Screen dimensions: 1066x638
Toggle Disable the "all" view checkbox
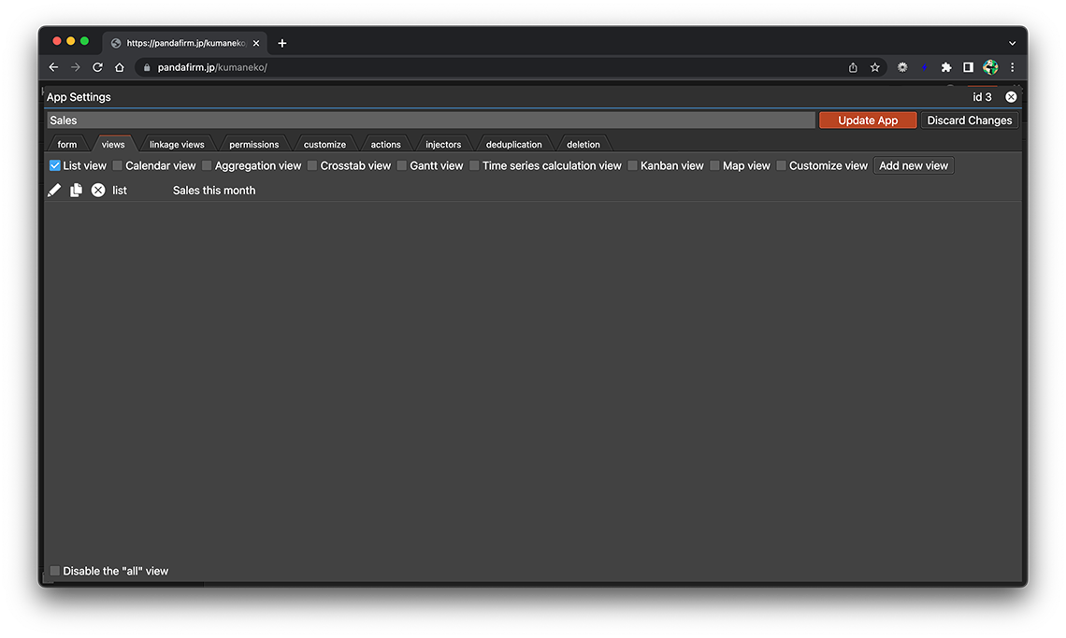pos(55,571)
